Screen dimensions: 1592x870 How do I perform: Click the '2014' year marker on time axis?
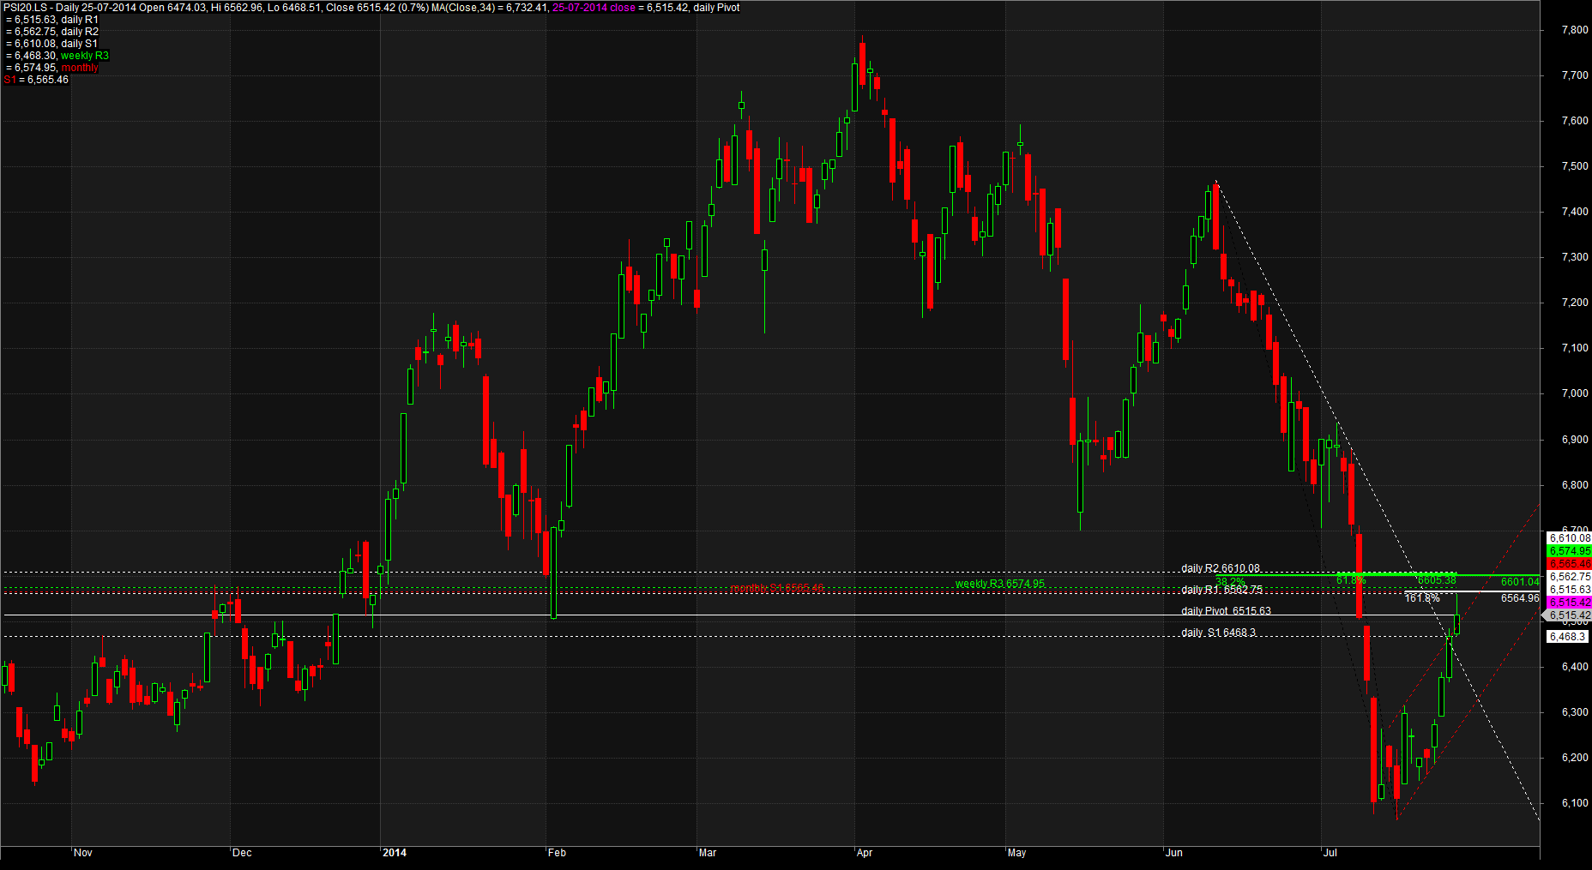click(x=395, y=853)
